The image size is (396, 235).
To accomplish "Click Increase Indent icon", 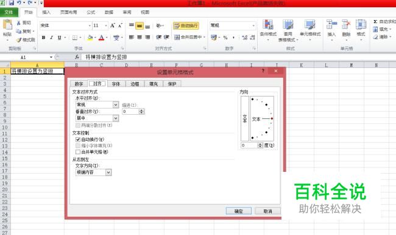I will [166, 37].
